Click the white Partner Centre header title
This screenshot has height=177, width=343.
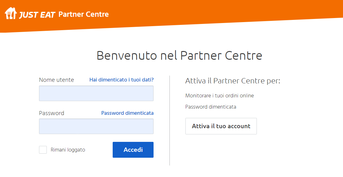pyautogui.click(x=84, y=14)
